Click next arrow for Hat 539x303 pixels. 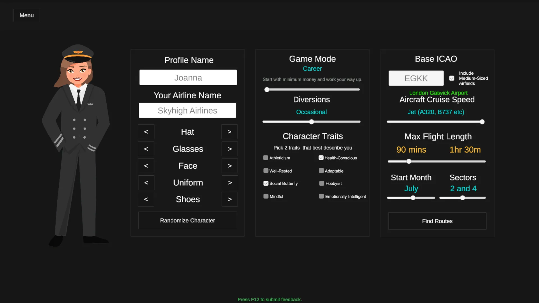coord(229,132)
